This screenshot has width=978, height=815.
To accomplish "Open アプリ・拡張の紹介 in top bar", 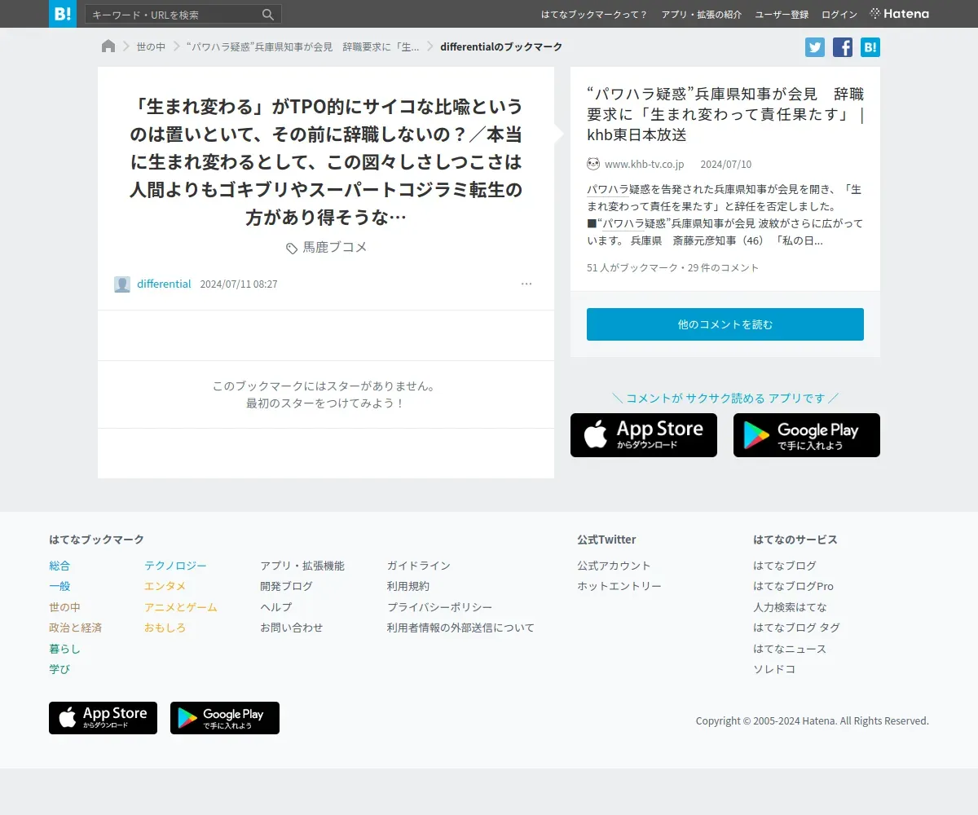I will [x=702, y=15].
